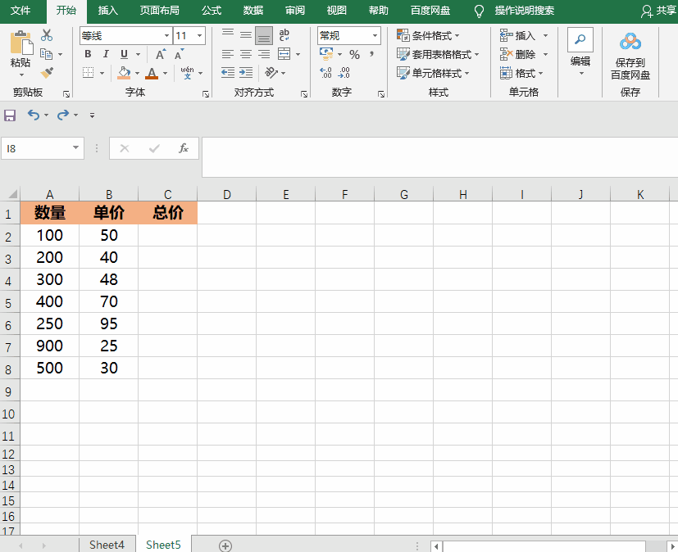
Task: Toggle bottom align button
Action: (264, 35)
